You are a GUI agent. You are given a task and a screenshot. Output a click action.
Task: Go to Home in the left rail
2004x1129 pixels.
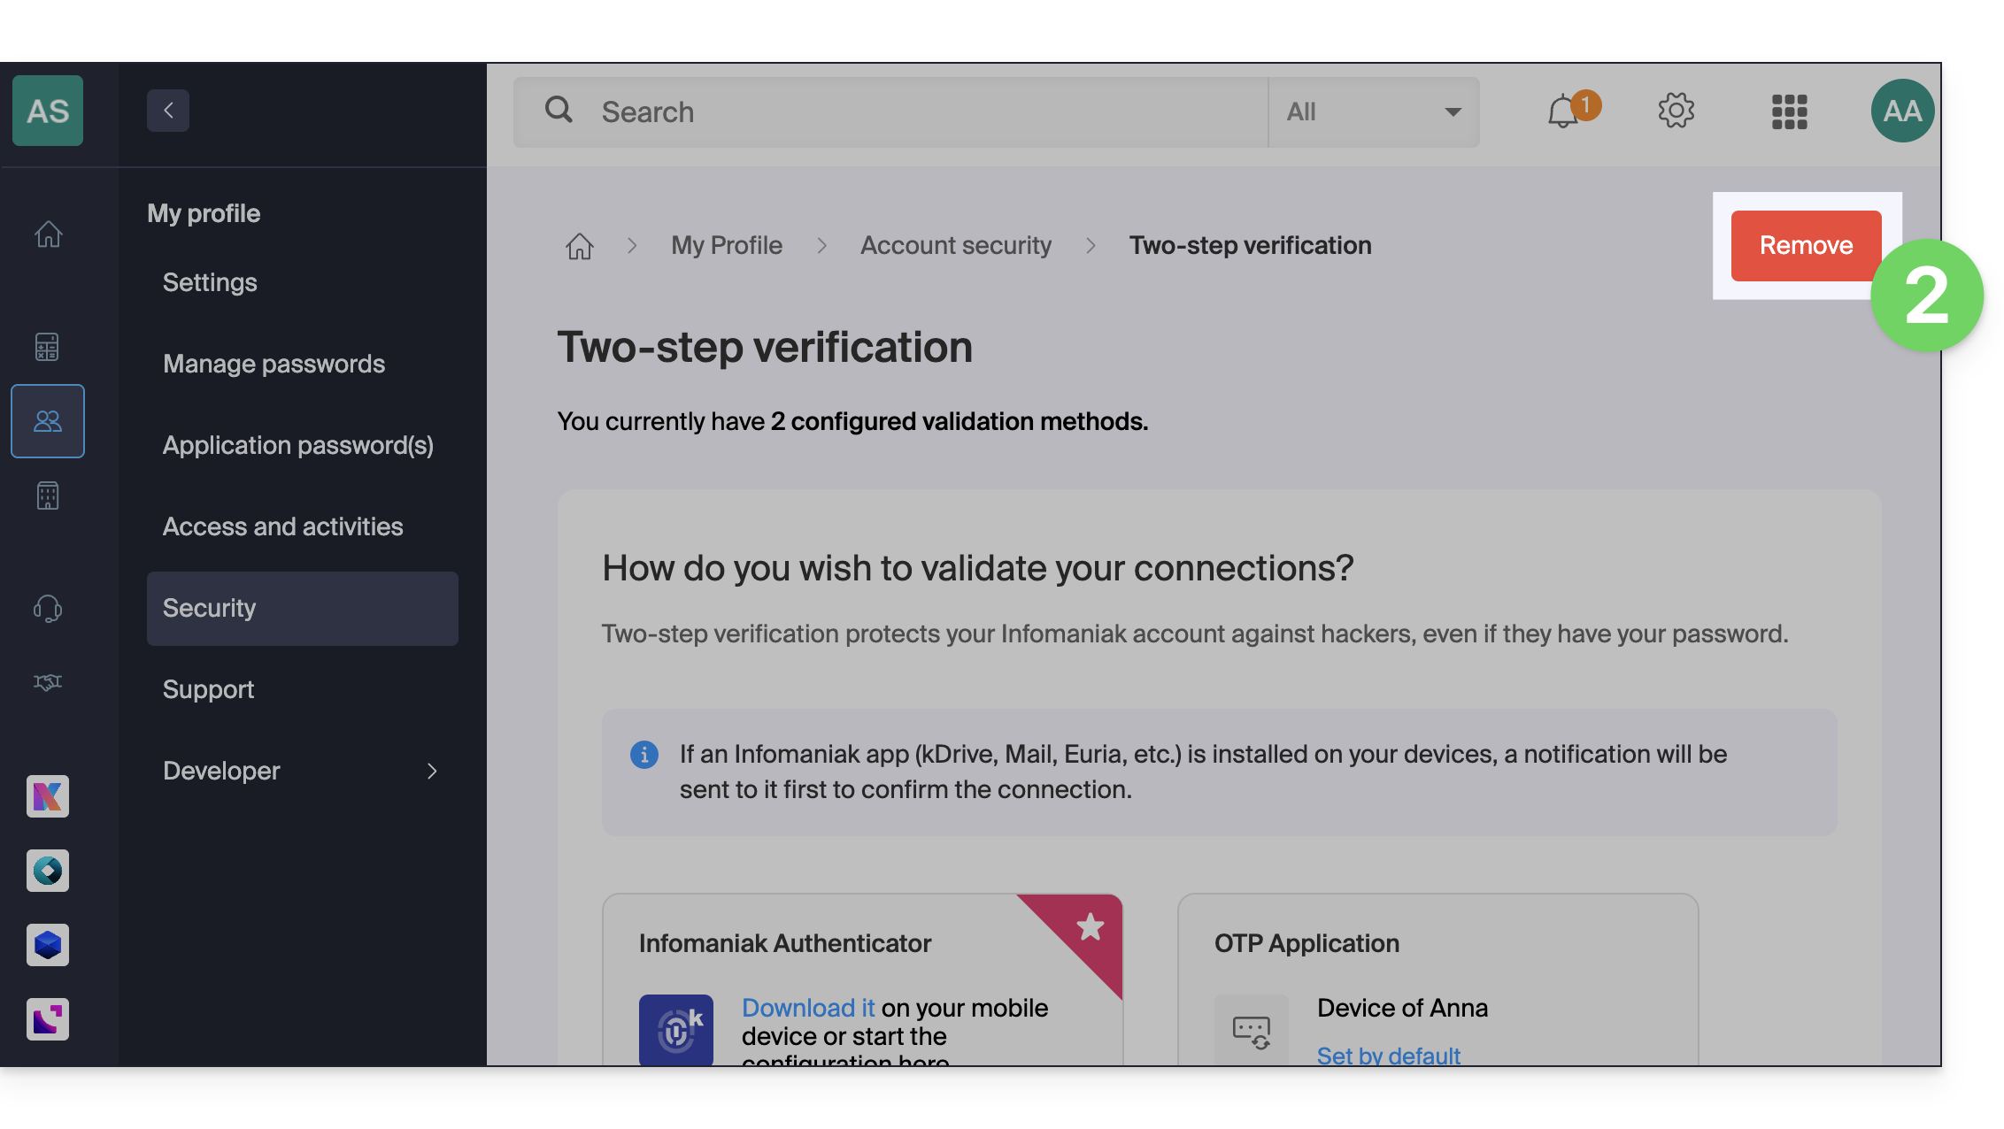[x=48, y=234]
